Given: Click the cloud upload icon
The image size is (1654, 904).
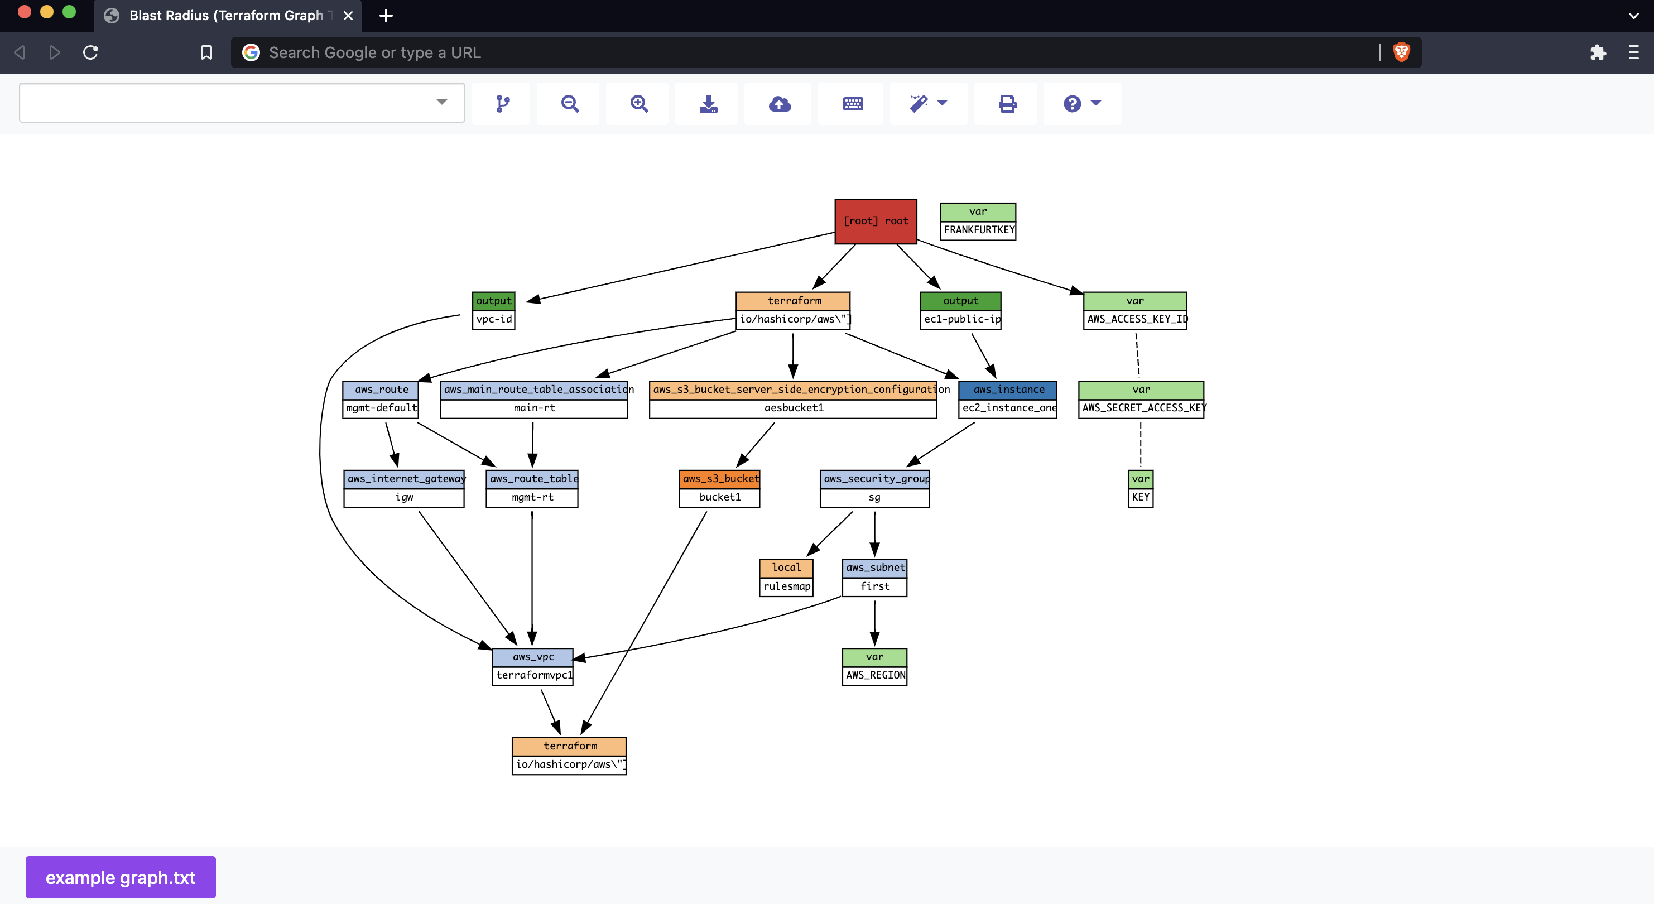Looking at the screenshot, I should click(780, 103).
